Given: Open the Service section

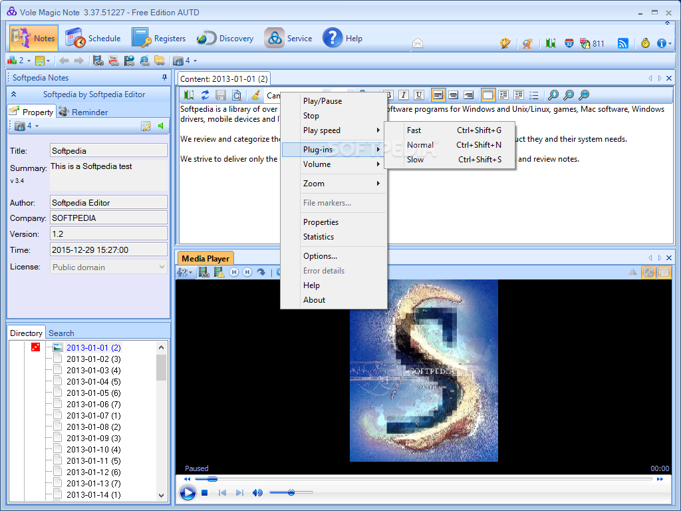Looking at the screenshot, I should [x=289, y=38].
